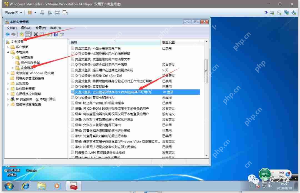Expand the 应用程序控制策略 node arrow
300x193 pixels.
tap(8, 94)
